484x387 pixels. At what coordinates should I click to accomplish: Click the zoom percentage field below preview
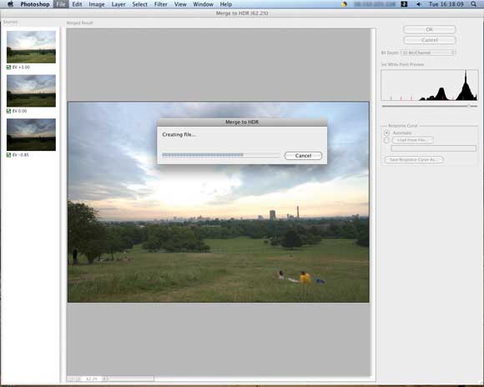point(91,379)
